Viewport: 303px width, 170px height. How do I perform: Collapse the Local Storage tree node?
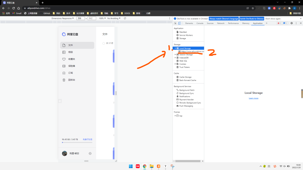coord(175,48)
